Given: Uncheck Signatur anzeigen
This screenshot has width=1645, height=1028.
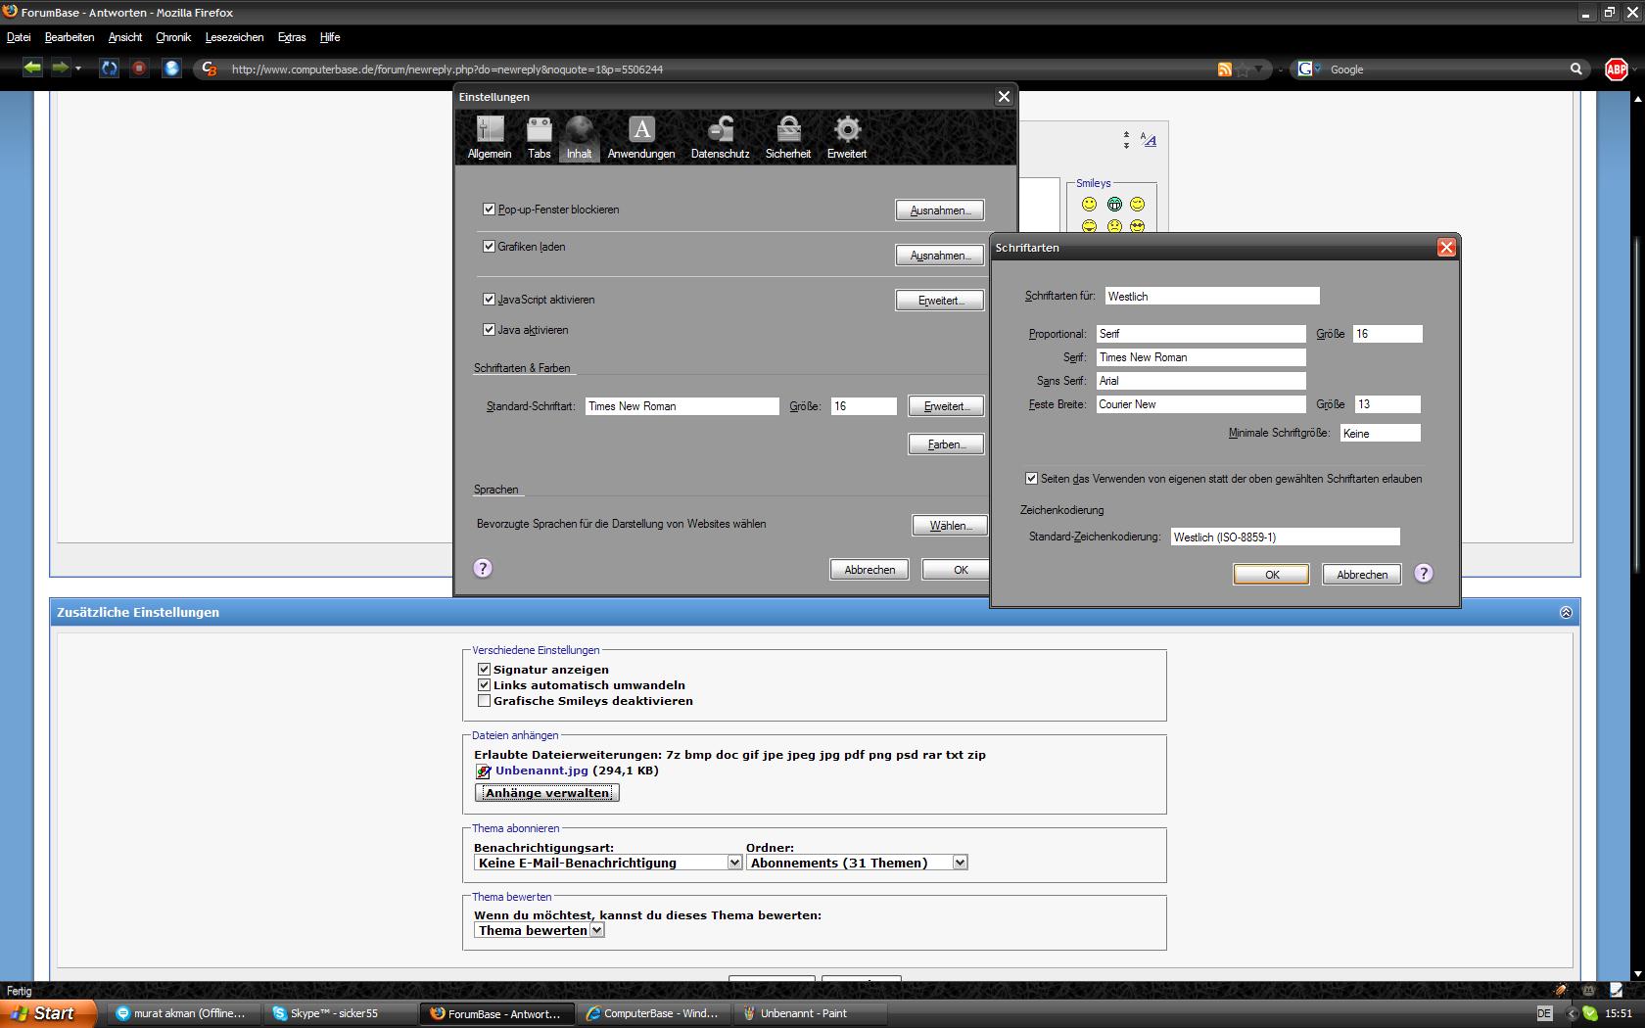Looking at the screenshot, I should point(484,669).
